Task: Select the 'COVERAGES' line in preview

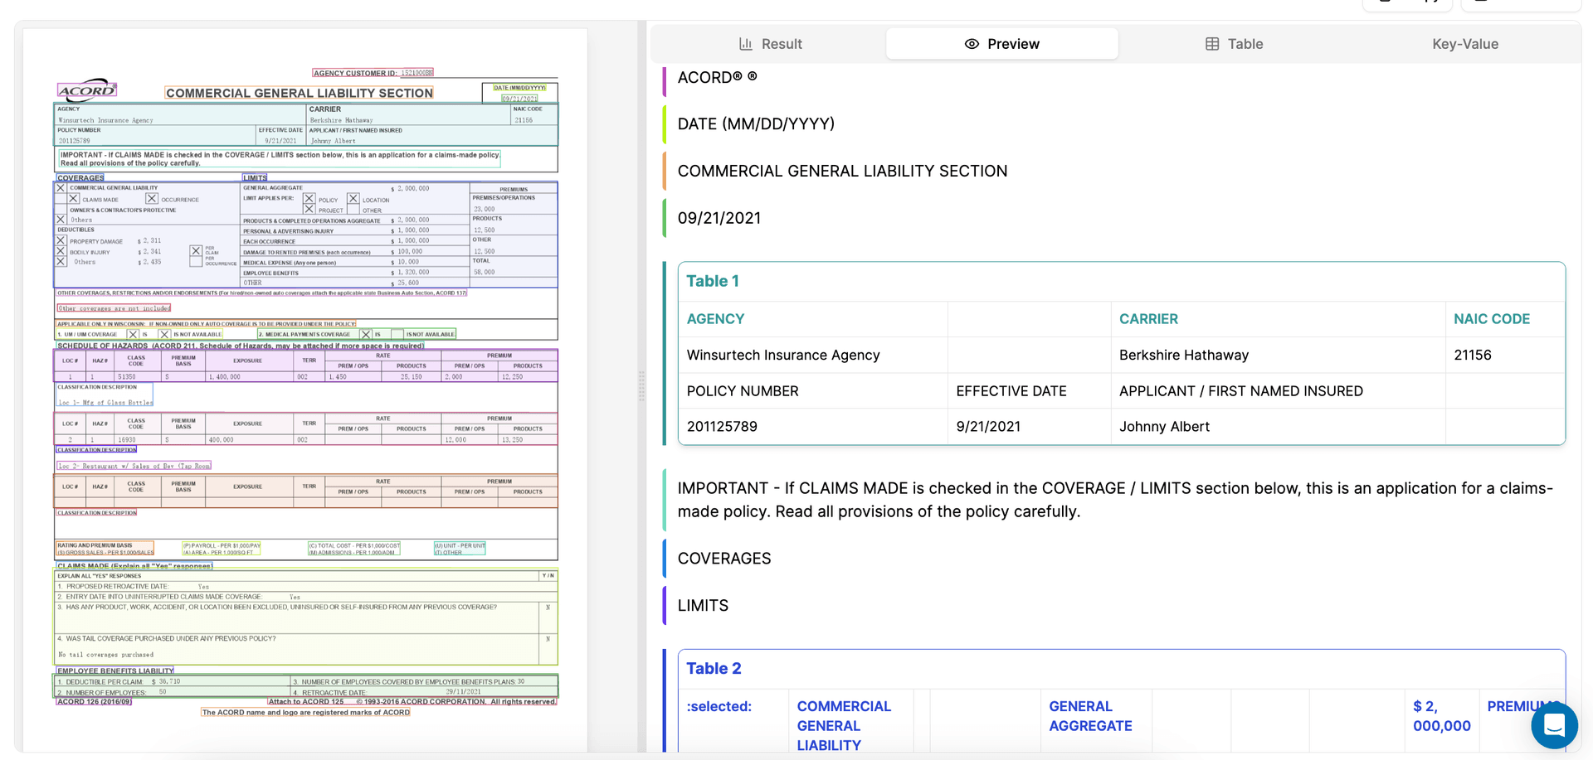Action: click(x=724, y=559)
